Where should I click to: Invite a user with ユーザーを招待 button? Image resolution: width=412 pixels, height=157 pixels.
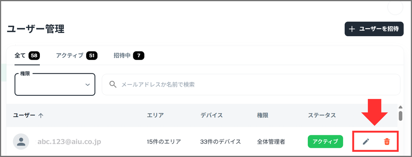[x=374, y=29]
